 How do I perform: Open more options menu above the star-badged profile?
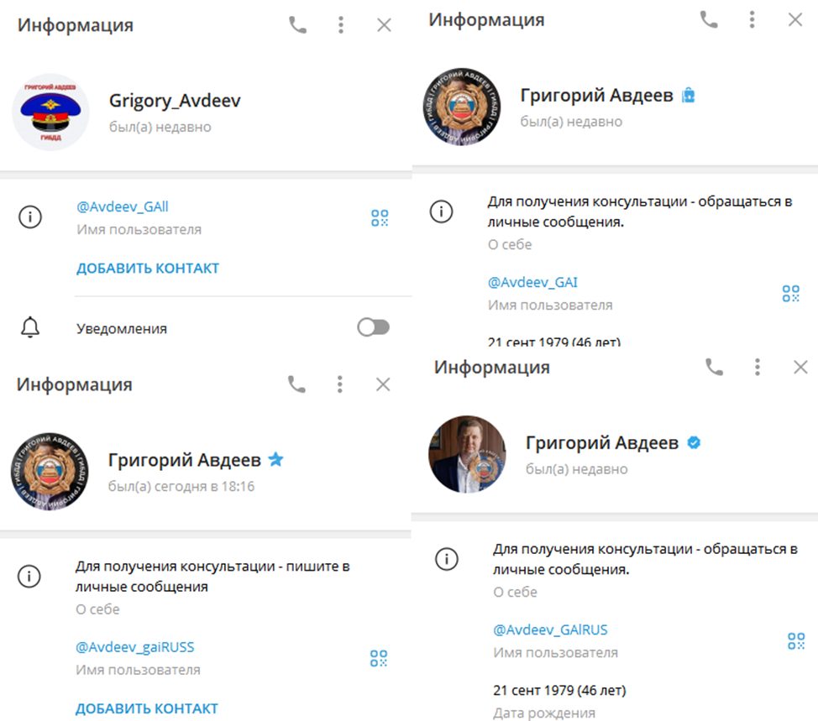(x=340, y=384)
